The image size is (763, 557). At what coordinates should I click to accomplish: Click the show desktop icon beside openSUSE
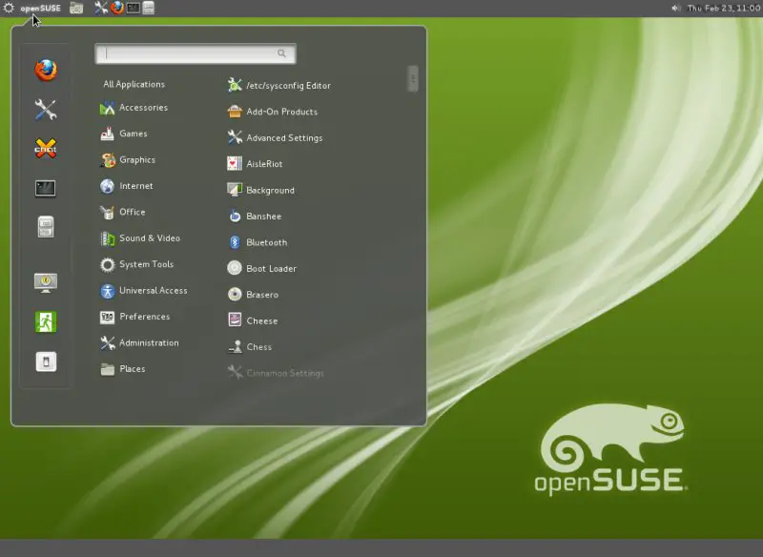coord(76,8)
